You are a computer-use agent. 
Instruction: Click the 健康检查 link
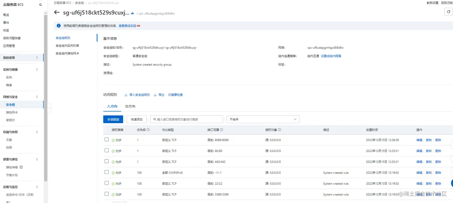(176, 95)
